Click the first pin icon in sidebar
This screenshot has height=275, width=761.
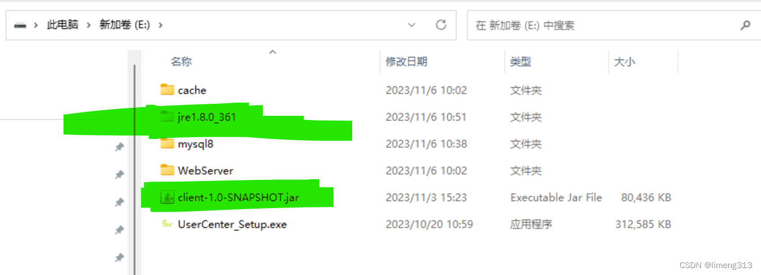[120, 148]
